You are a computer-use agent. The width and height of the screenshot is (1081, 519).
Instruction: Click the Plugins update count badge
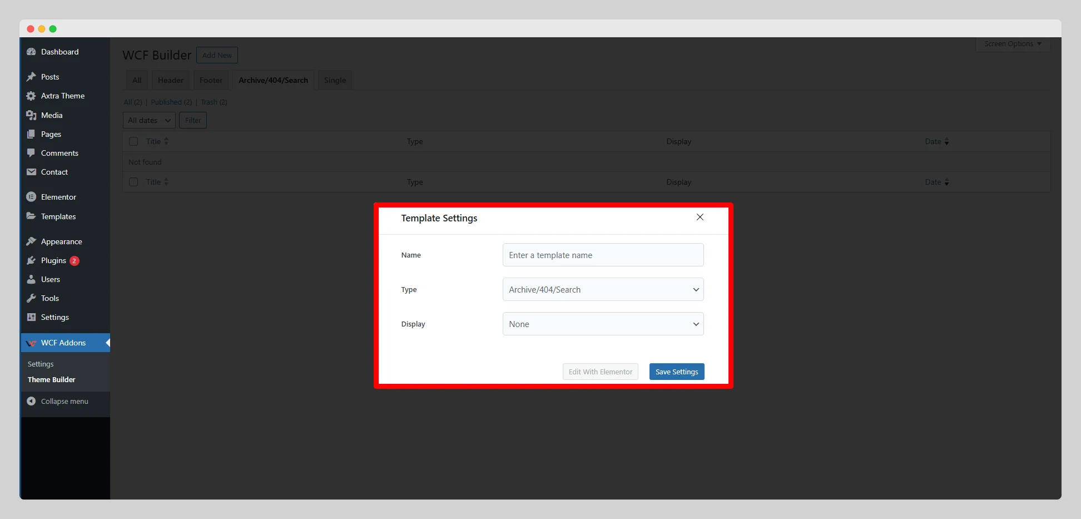point(74,261)
